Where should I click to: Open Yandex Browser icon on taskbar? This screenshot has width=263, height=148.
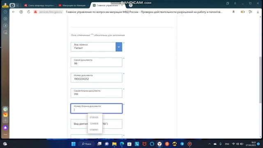[159, 144]
